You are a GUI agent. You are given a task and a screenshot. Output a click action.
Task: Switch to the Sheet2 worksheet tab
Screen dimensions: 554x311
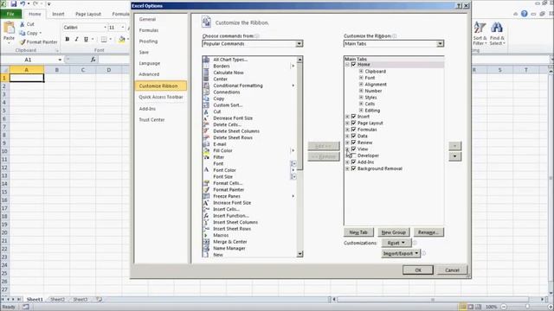(58, 300)
